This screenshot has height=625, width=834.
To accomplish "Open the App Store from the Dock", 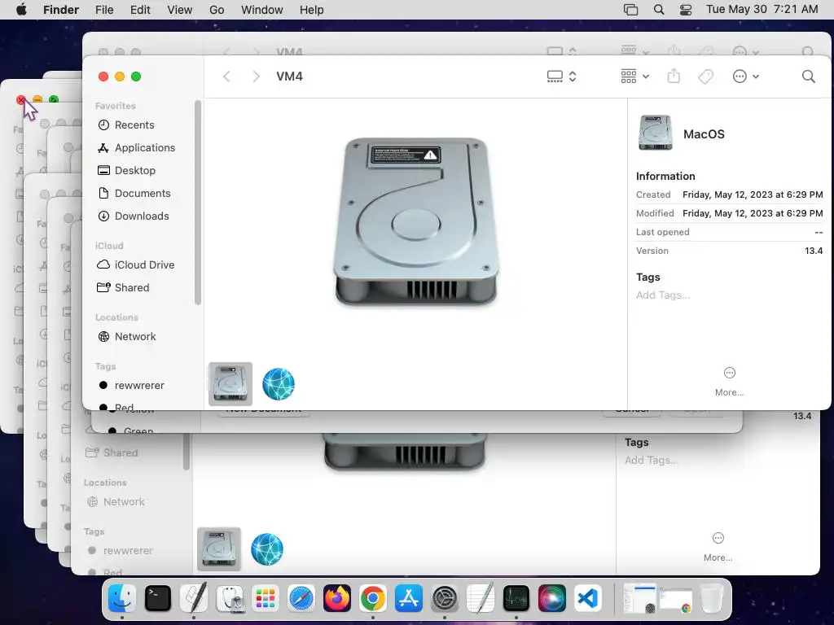I will (x=409, y=598).
